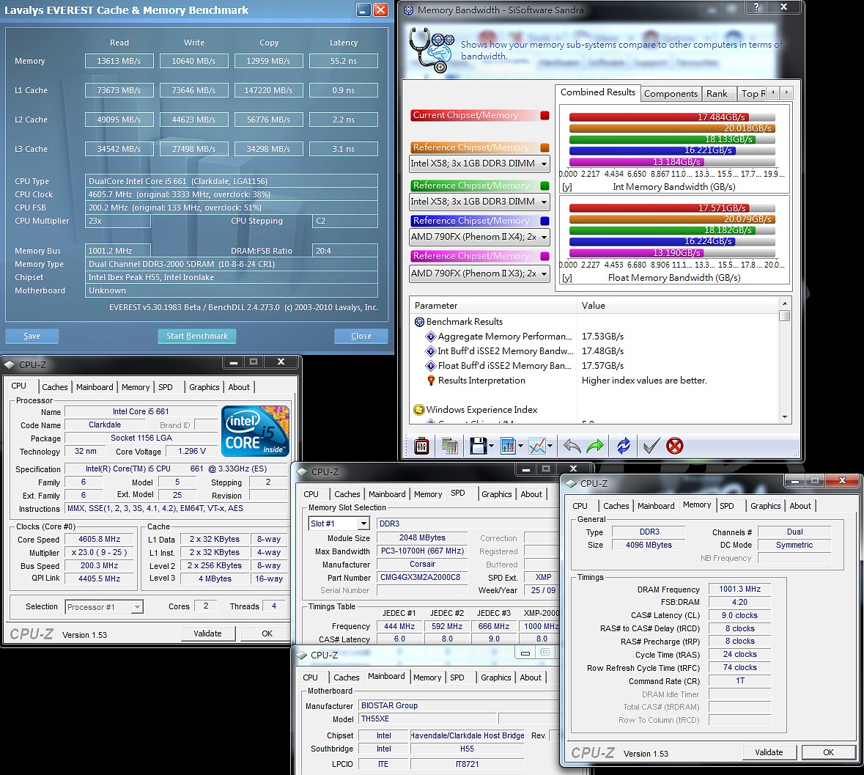Viewport: 864px width, 775px height.
Task: Click Start Benchmark in EVEREST window
Action: [196, 336]
